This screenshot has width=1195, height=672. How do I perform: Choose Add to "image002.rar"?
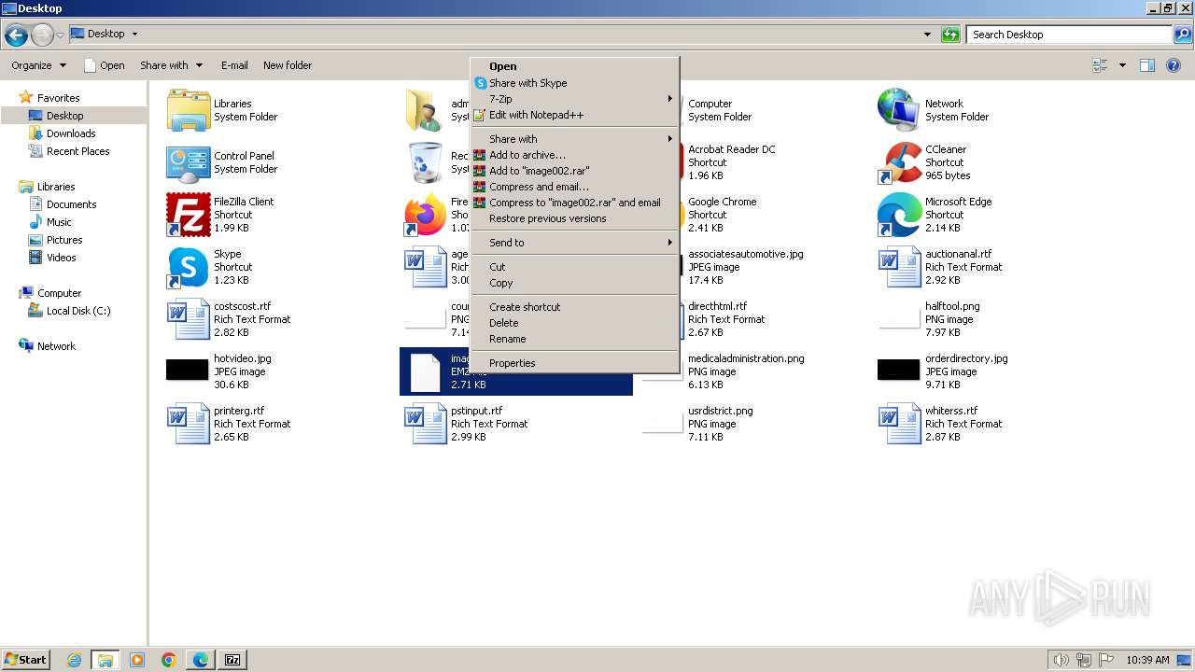click(x=574, y=171)
